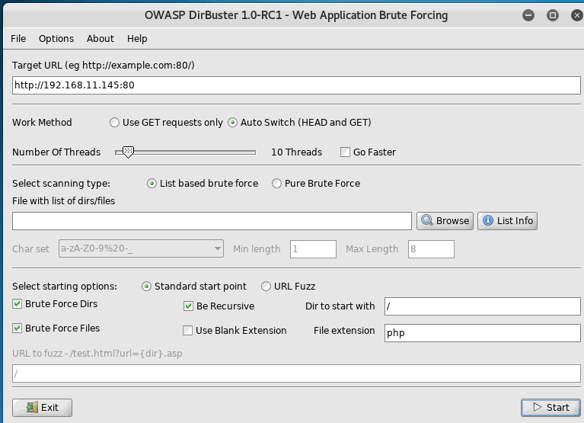The height and width of the screenshot is (423, 584).
Task: Click the info icon on List Info
Action: [x=488, y=220]
